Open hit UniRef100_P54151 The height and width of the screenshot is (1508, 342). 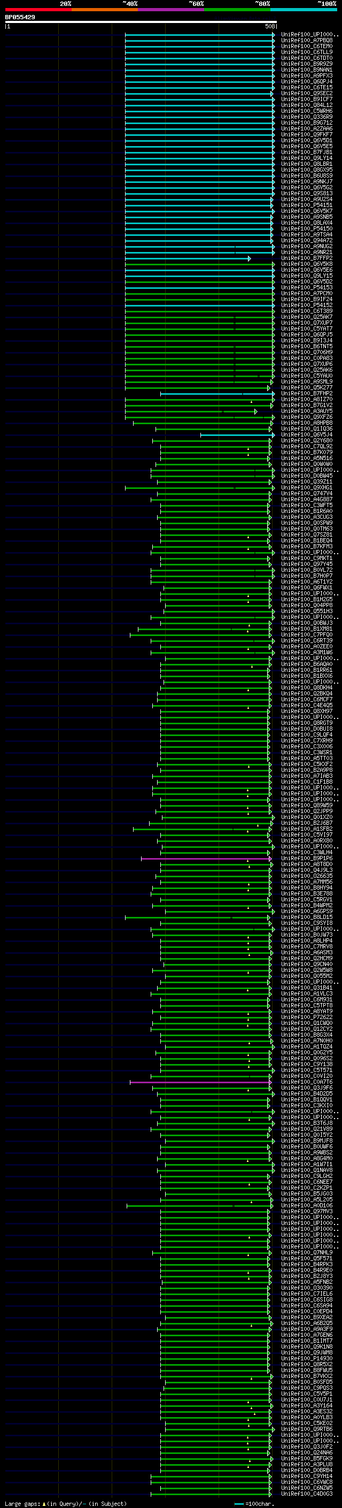pos(307,205)
